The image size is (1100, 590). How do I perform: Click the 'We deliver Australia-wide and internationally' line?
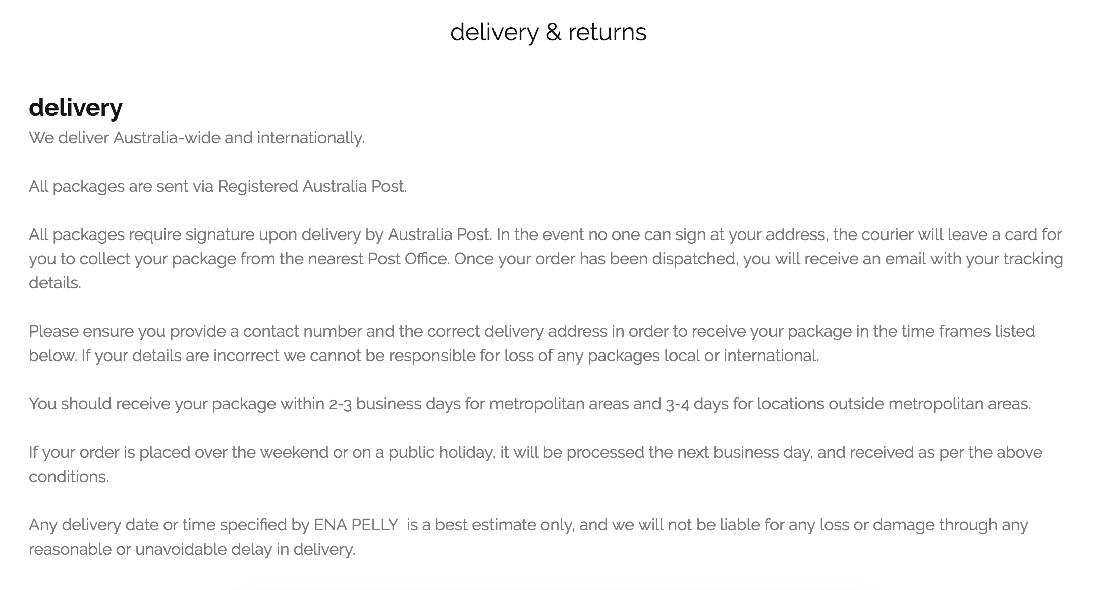(x=197, y=138)
